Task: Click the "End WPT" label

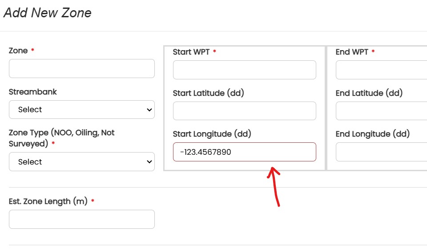Action: 352,52
